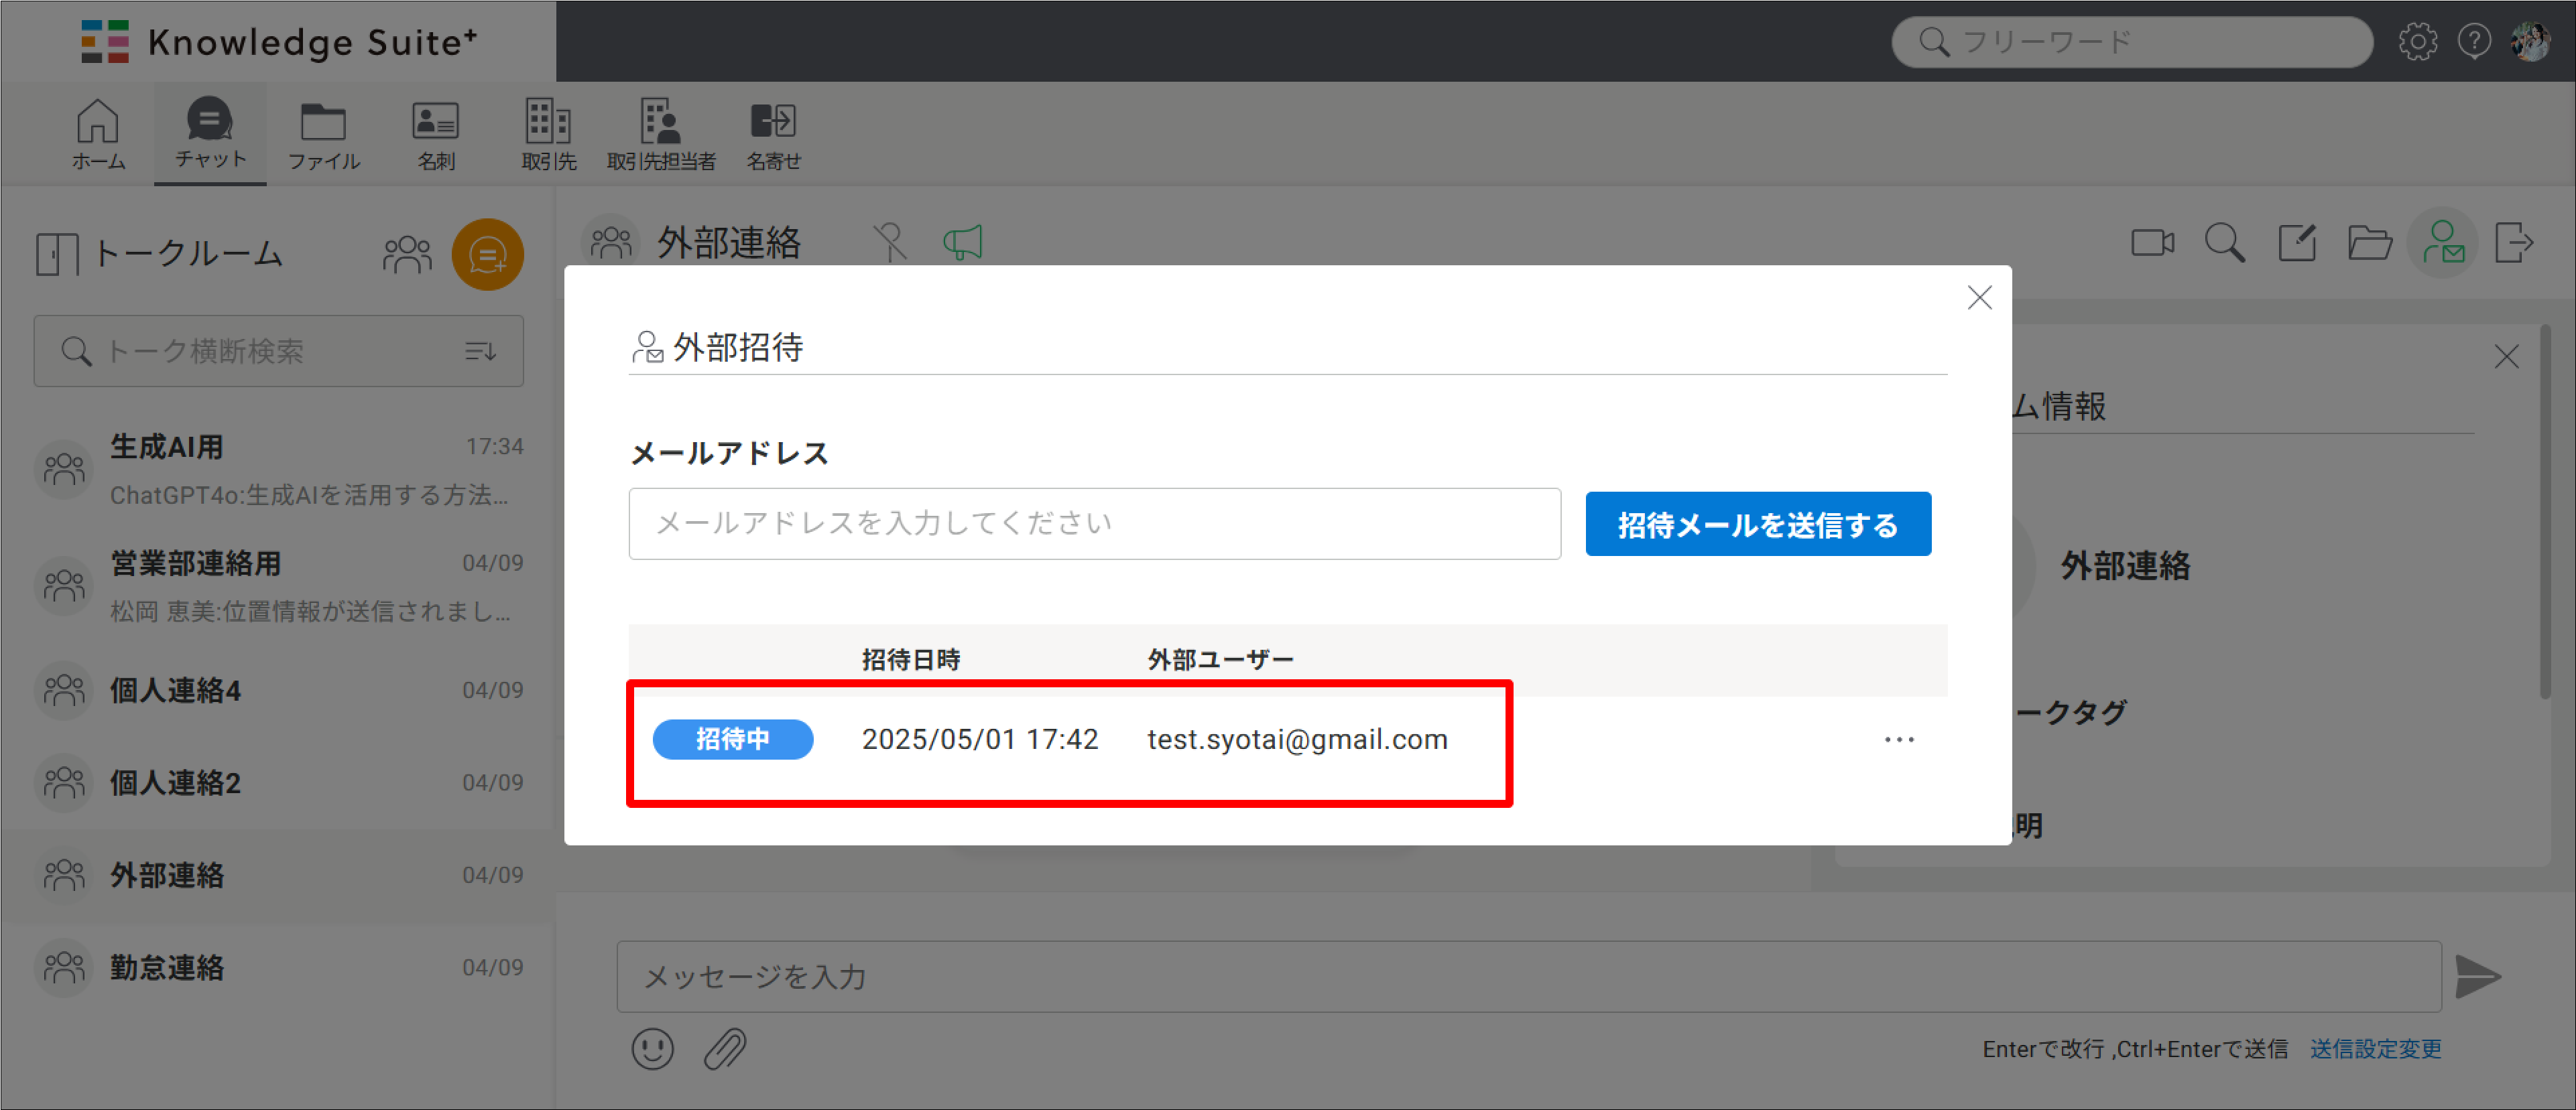The width and height of the screenshot is (2576, 1110).
Task: Click 招待メールを送信する button
Action: 1758,524
